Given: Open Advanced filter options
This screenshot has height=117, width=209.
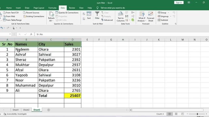Looking at the screenshot, I should coord(107,20).
